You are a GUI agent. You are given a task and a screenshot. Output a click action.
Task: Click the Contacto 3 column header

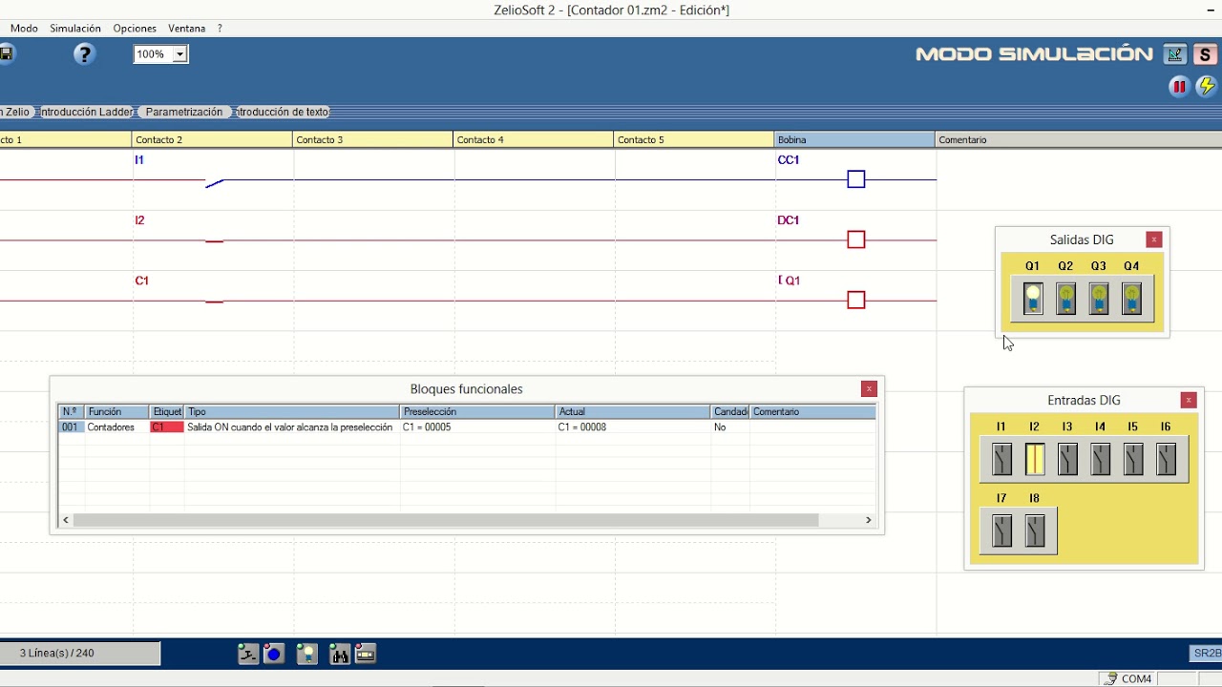pos(372,139)
